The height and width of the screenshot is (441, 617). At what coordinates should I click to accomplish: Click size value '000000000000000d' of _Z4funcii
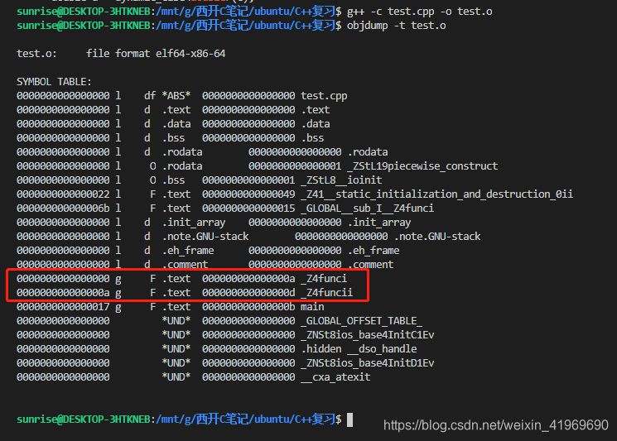click(248, 293)
